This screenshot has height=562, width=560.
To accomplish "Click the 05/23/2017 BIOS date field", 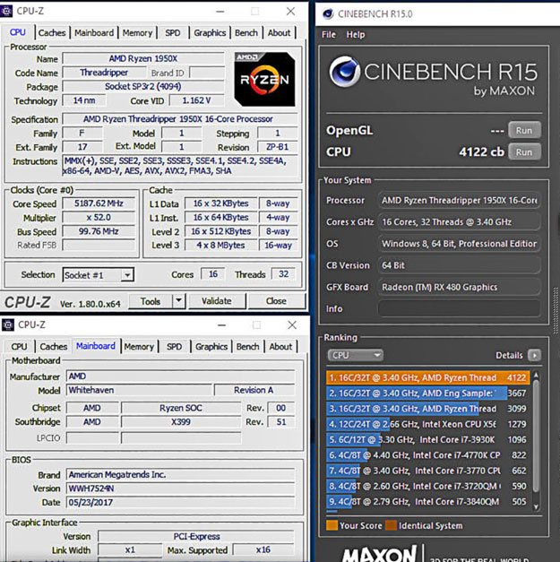I will click(x=181, y=502).
